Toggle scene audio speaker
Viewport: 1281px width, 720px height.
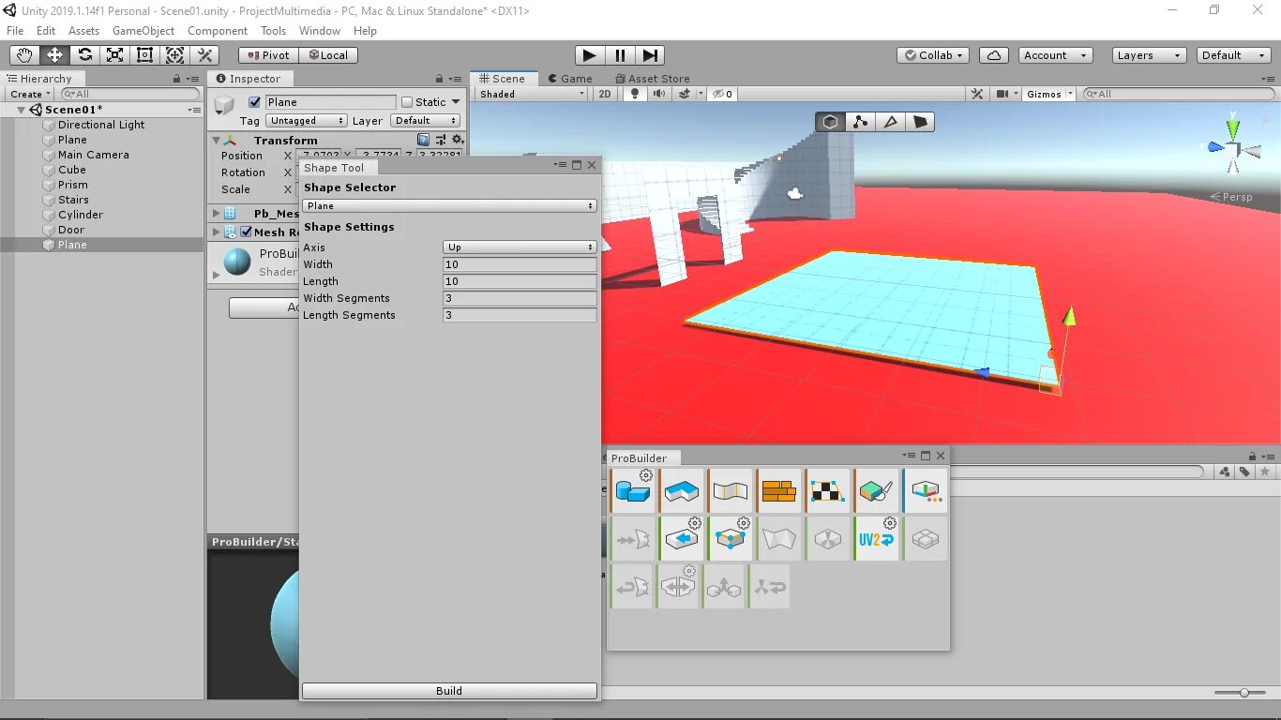pos(659,94)
